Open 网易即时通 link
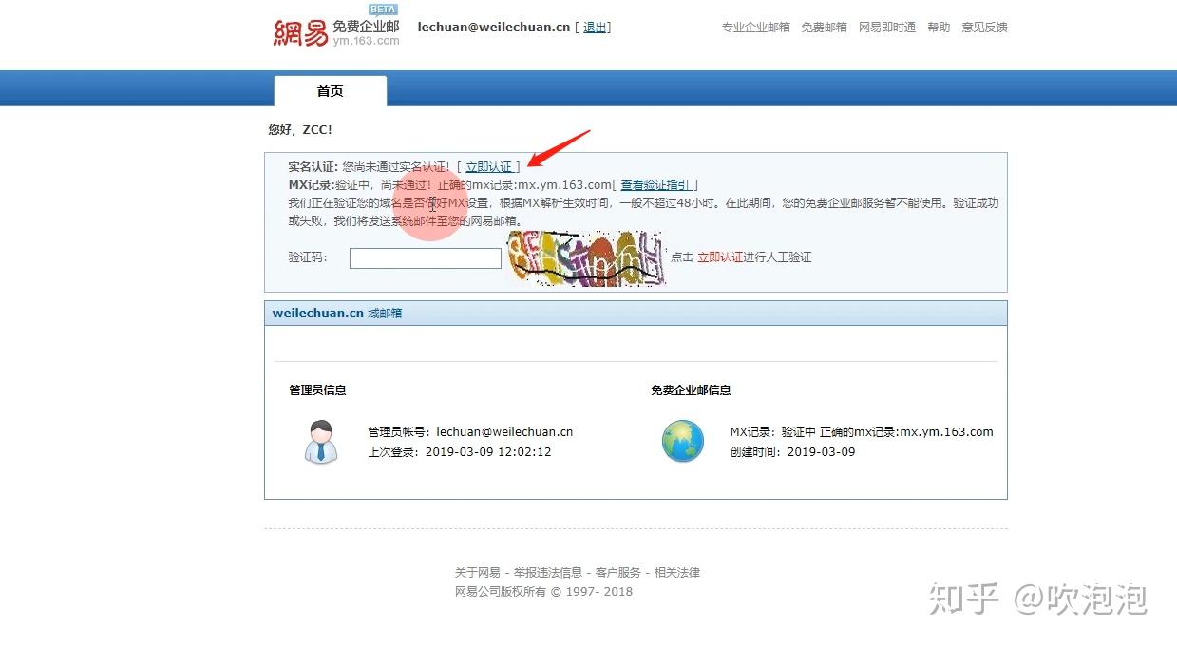The width and height of the screenshot is (1177, 646). [887, 28]
